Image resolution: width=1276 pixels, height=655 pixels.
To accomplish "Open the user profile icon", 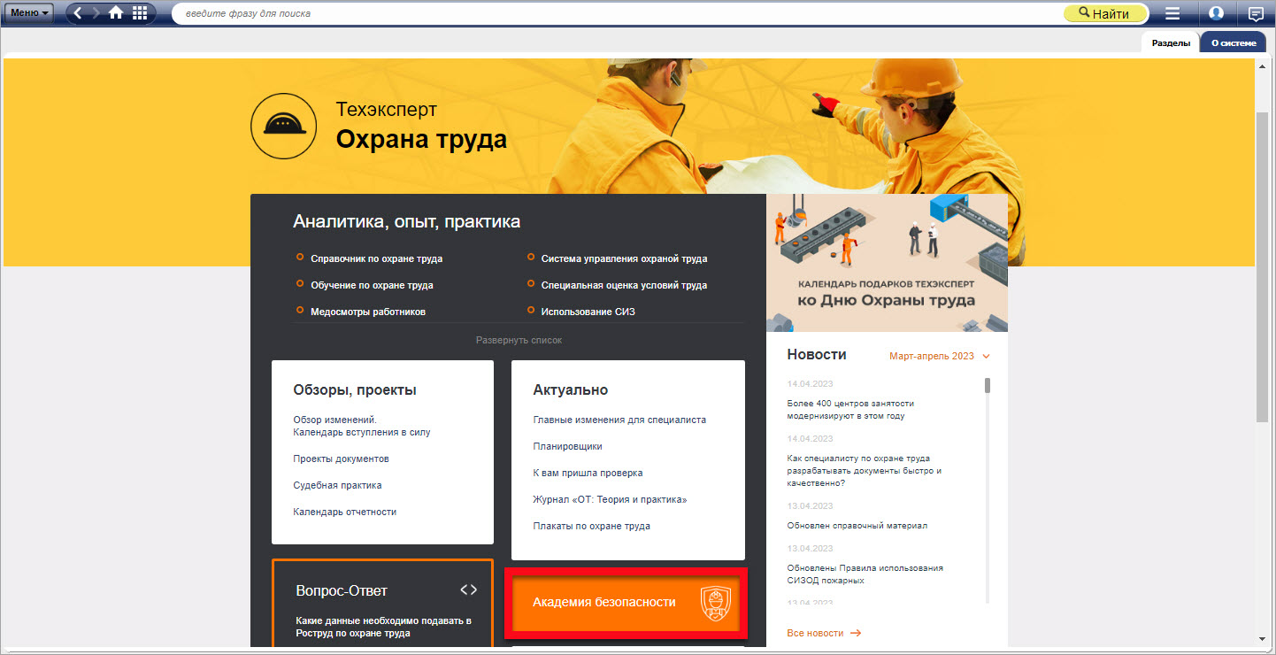I will point(1216,13).
